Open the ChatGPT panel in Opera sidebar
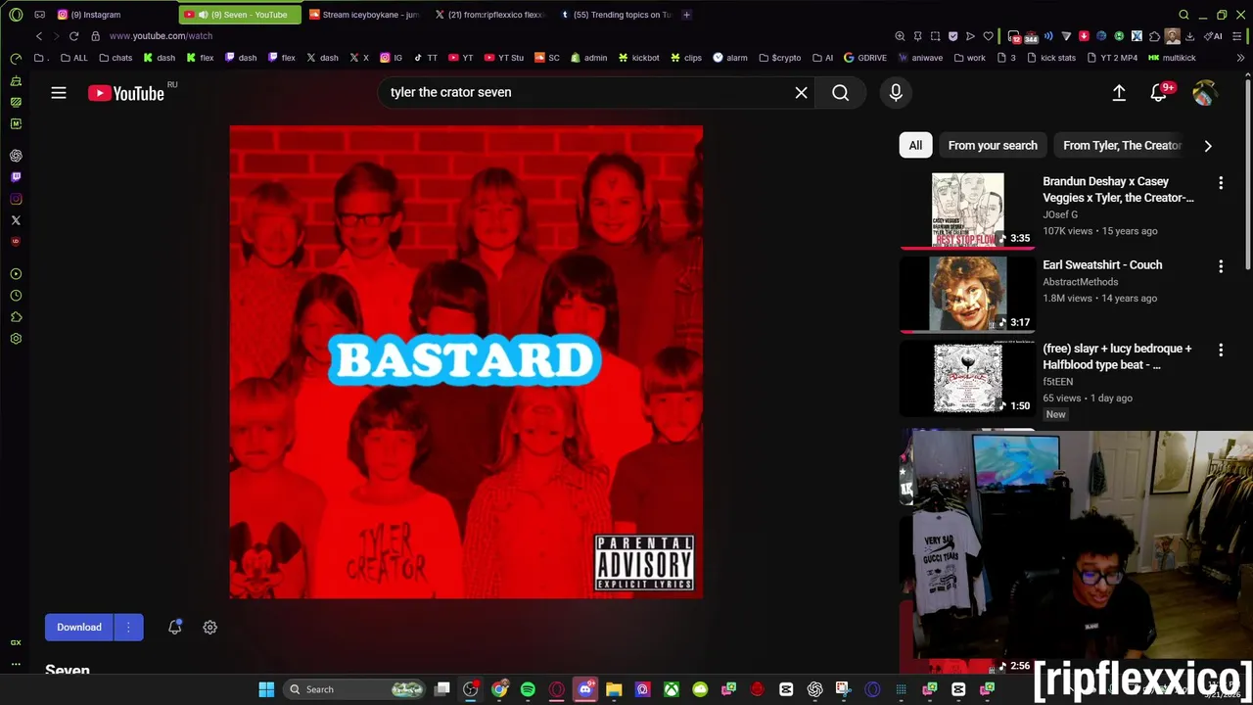Image resolution: width=1253 pixels, height=705 pixels. click(16, 156)
